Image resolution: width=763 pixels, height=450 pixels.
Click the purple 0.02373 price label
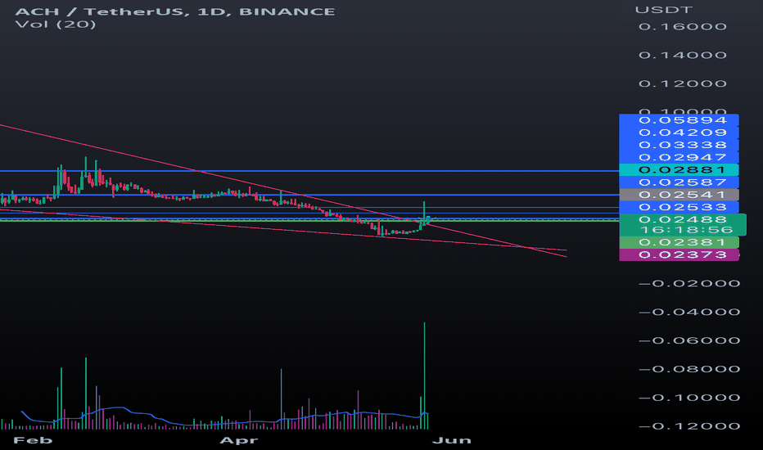tap(679, 255)
